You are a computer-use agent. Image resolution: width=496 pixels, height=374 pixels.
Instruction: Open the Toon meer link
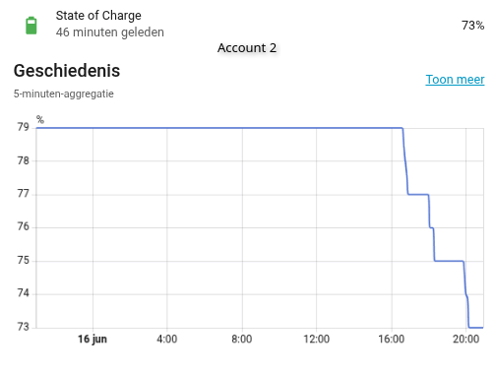point(455,80)
